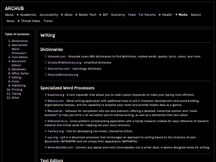Open the Manuskript link
This screenshot has height=162, width=216.
55,111
